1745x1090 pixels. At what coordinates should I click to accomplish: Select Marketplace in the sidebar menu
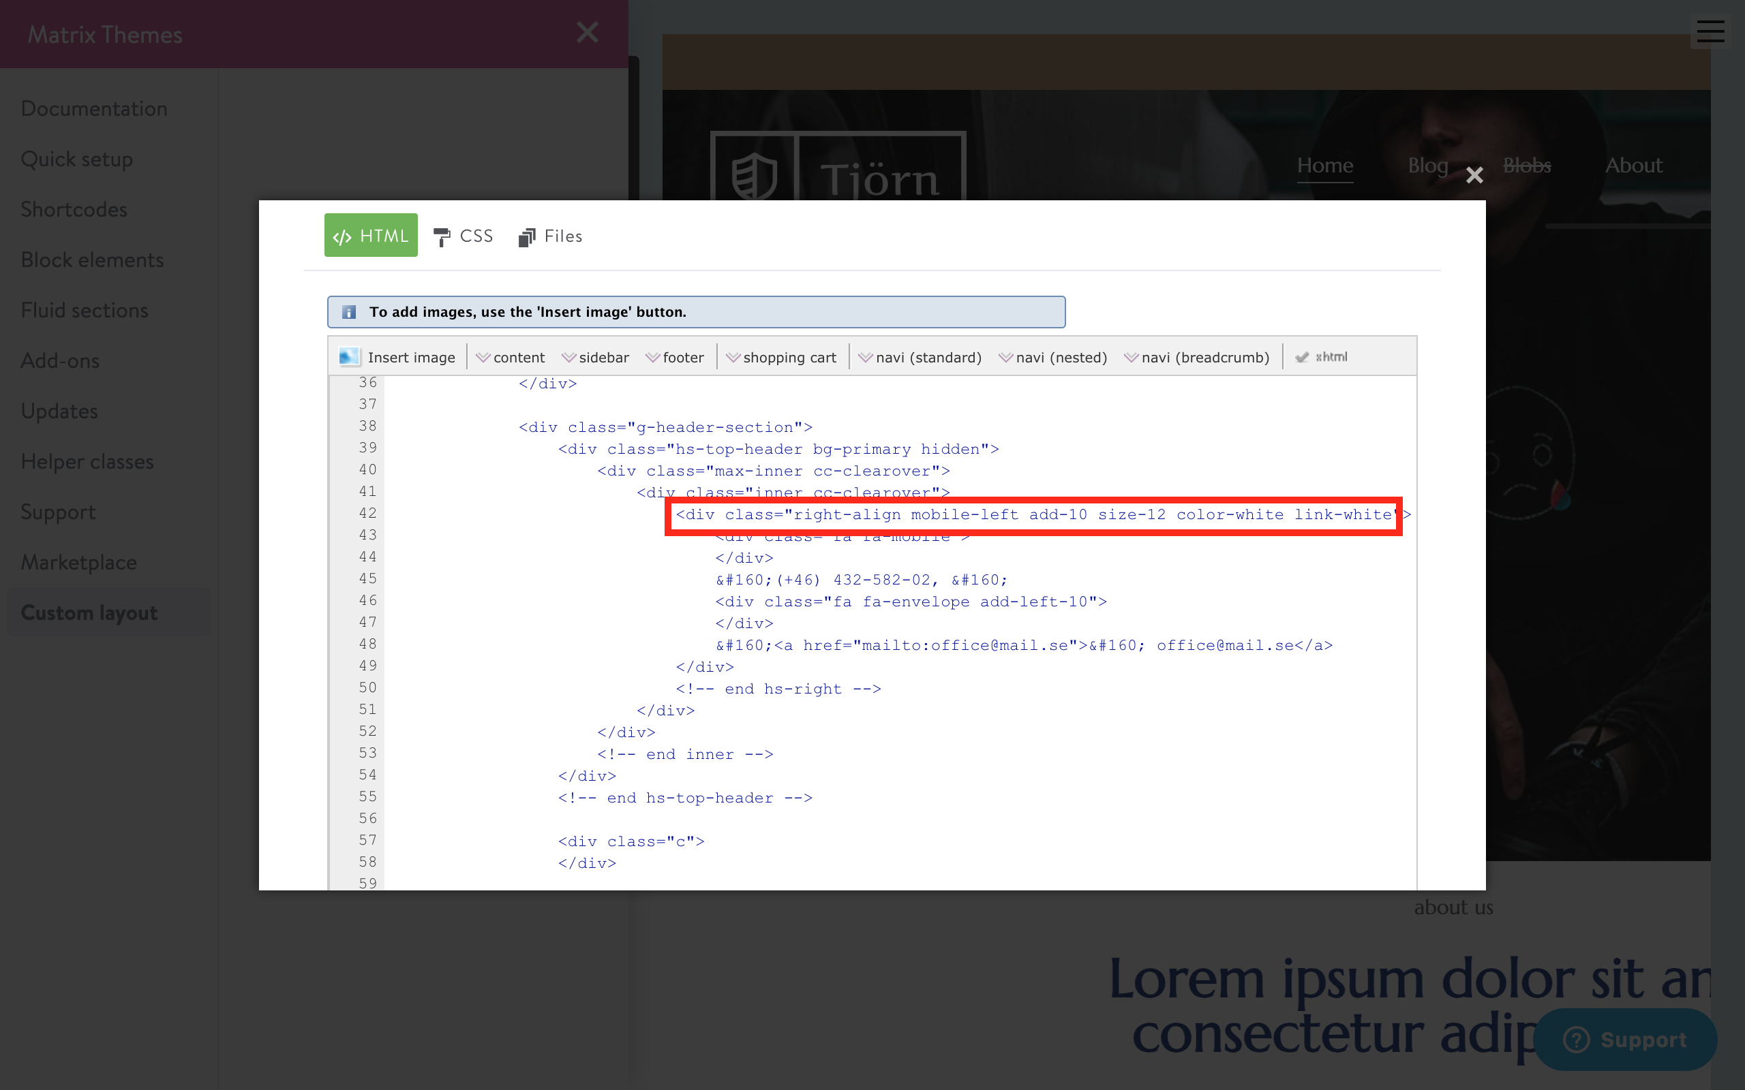point(78,561)
